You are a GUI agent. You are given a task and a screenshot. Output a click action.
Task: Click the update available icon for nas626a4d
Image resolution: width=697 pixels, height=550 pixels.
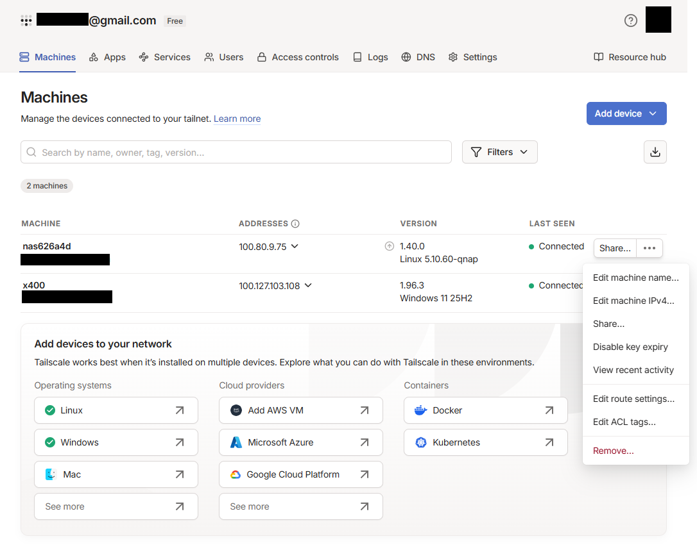[x=389, y=246]
